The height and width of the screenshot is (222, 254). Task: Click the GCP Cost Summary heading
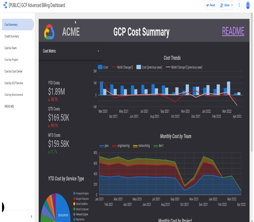tap(141, 32)
